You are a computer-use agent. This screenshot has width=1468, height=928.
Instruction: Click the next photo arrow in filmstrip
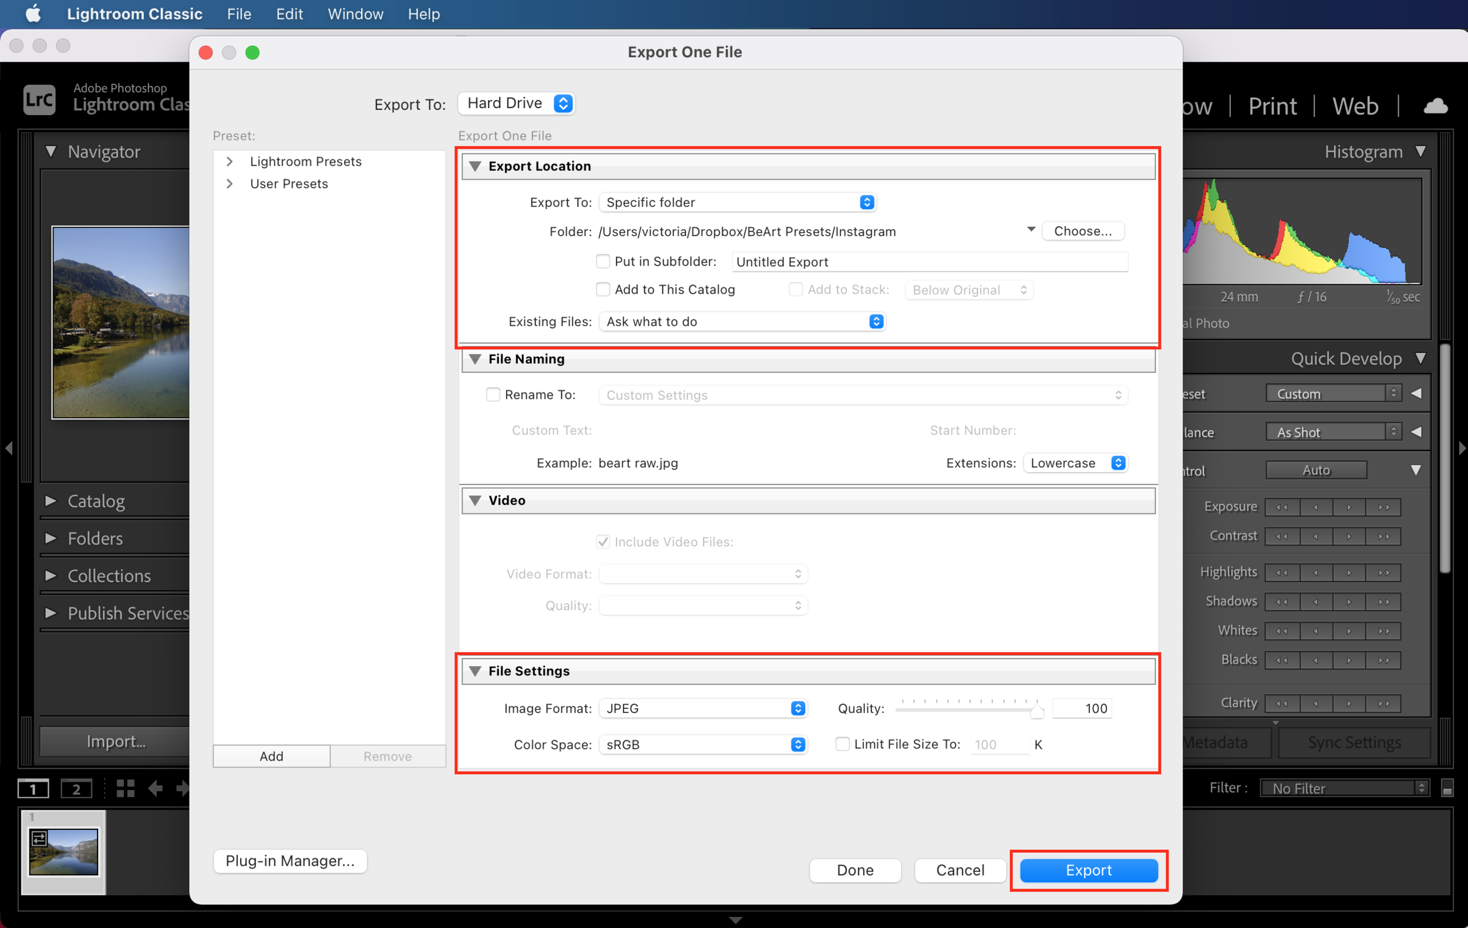point(182,788)
